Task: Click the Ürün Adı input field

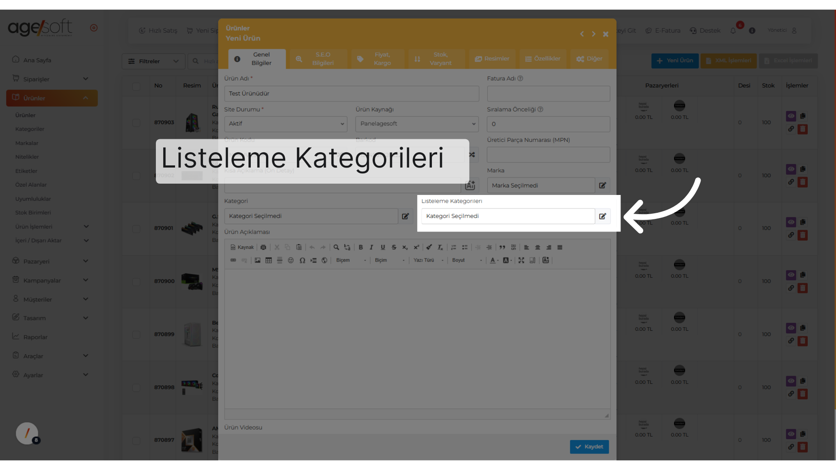Action: pyautogui.click(x=352, y=94)
